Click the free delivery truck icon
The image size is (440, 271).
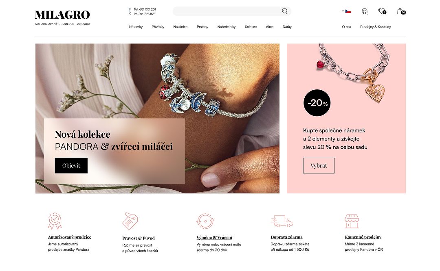282,221
